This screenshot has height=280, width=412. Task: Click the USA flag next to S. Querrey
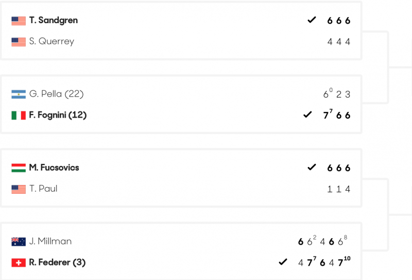[19, 42]
